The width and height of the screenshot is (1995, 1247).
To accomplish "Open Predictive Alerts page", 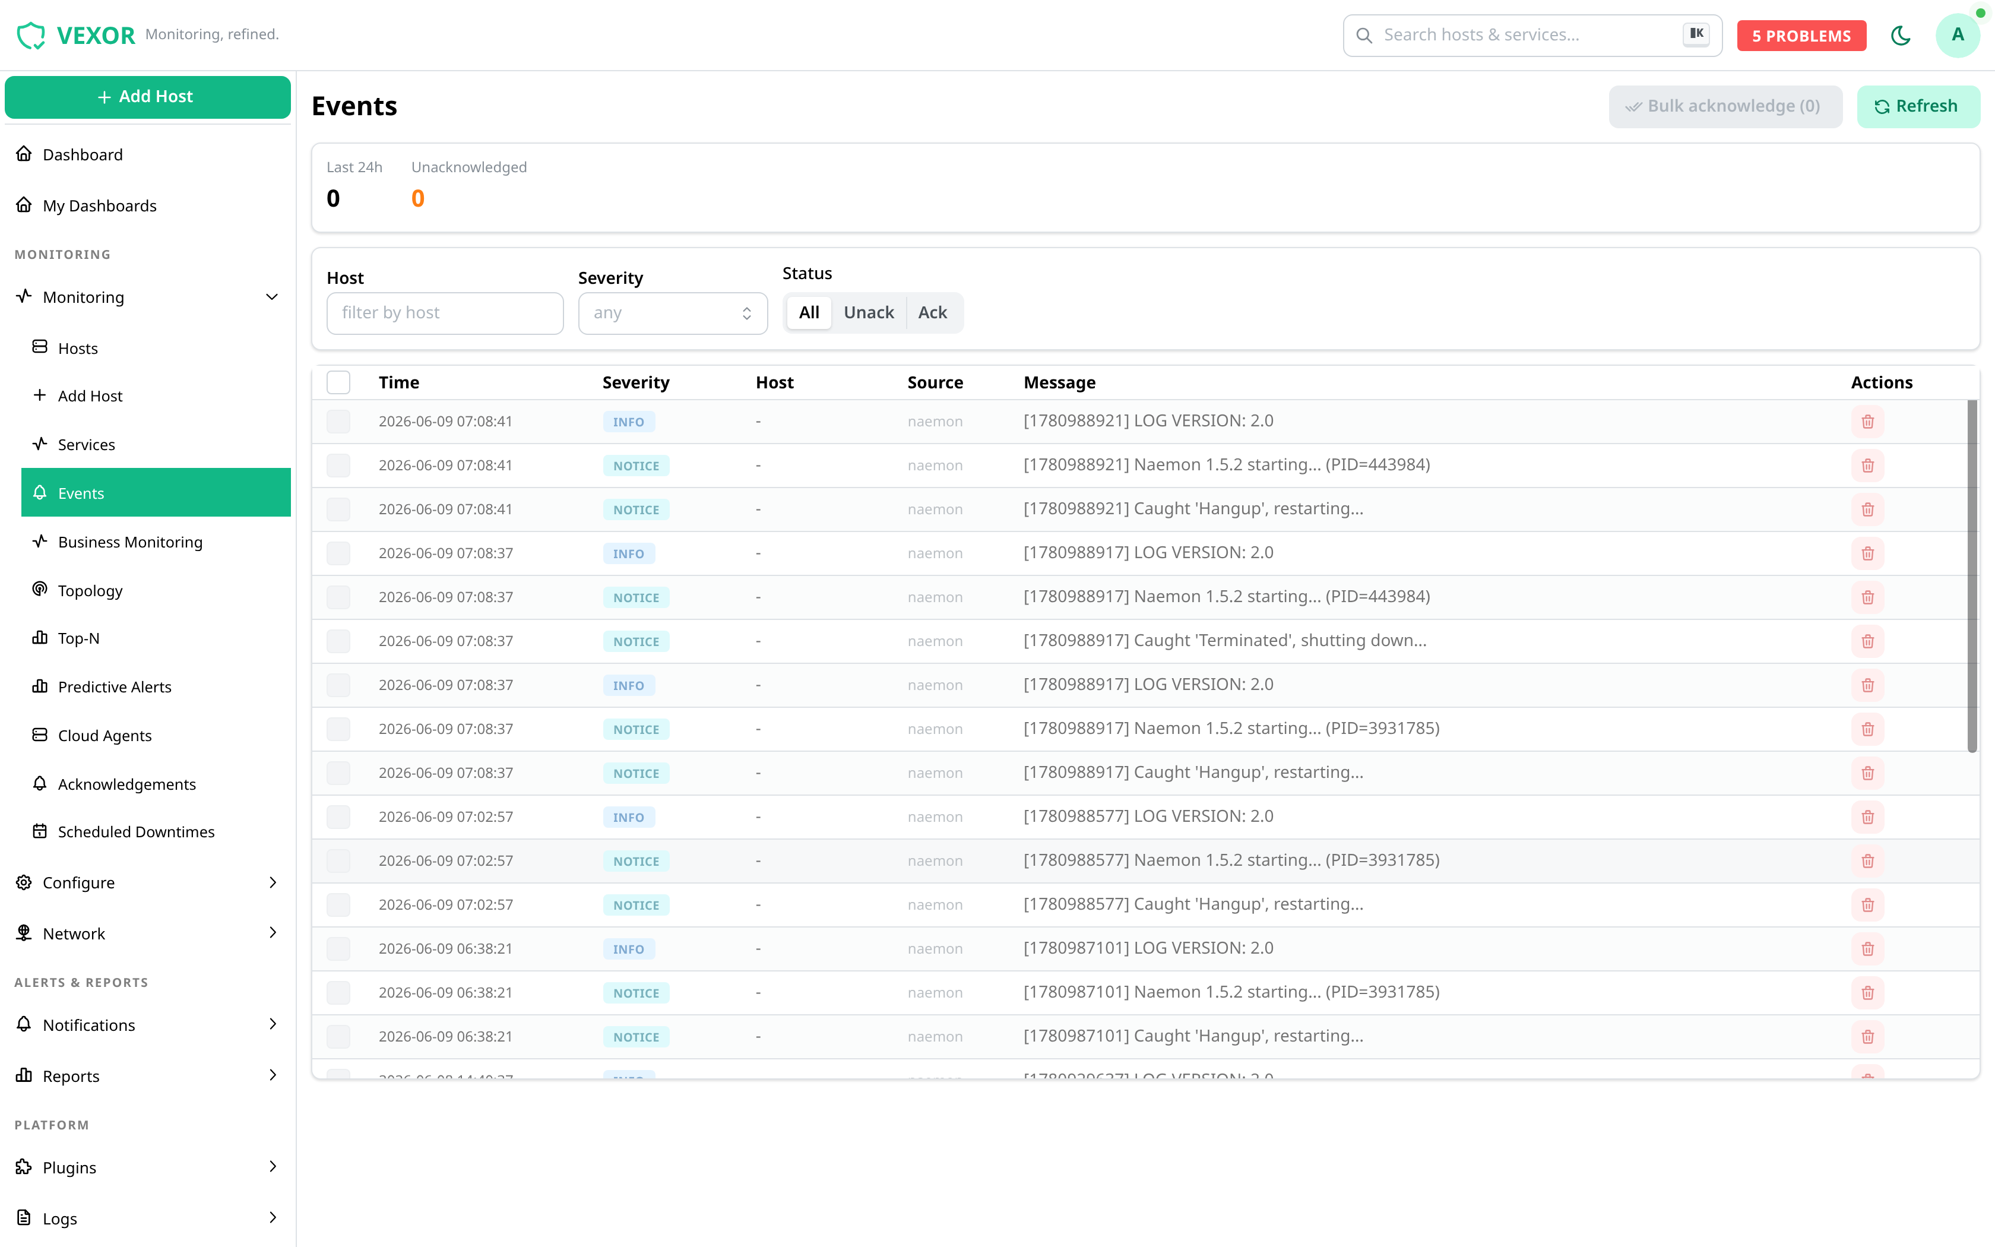I will (156, 687).
